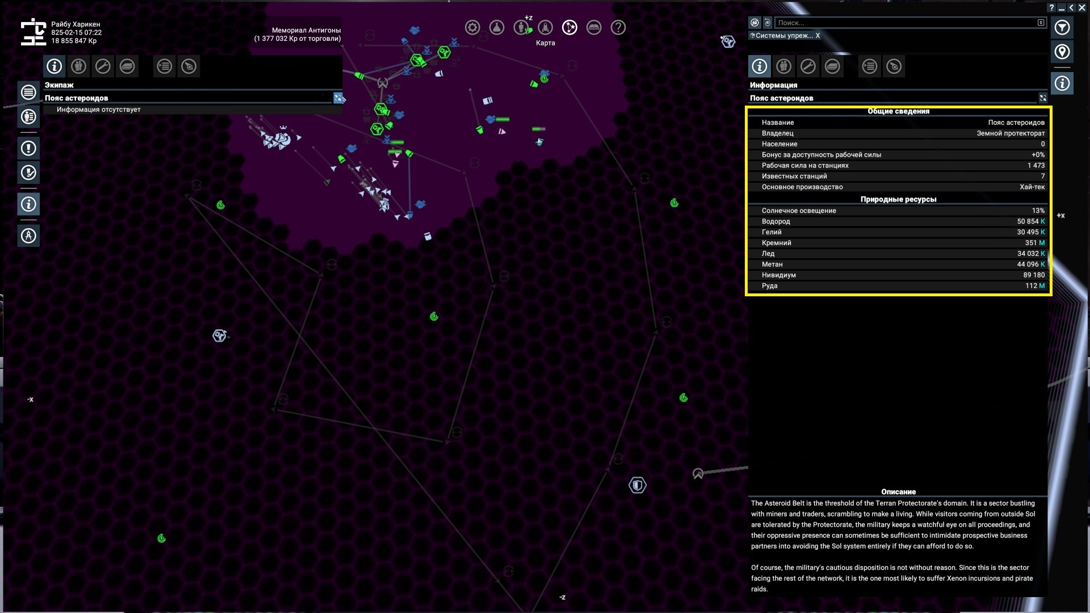Click the Руда resource row
Image resolution: width=1090 pixels, height=613 pixels.
coord(898,286)
